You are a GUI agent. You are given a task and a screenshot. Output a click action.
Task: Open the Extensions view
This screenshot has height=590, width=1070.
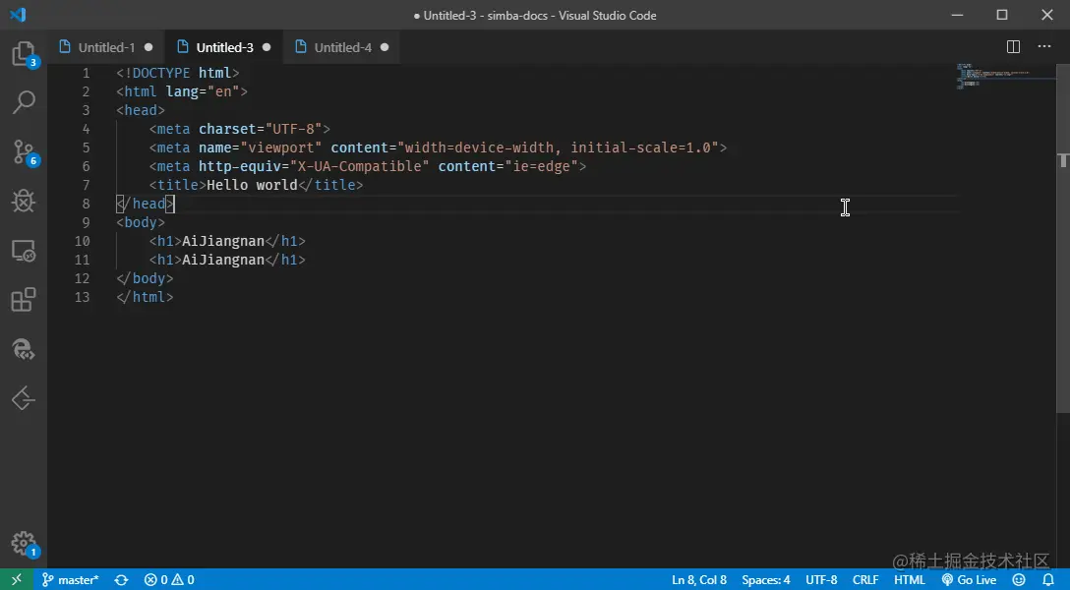click(24, 300)
